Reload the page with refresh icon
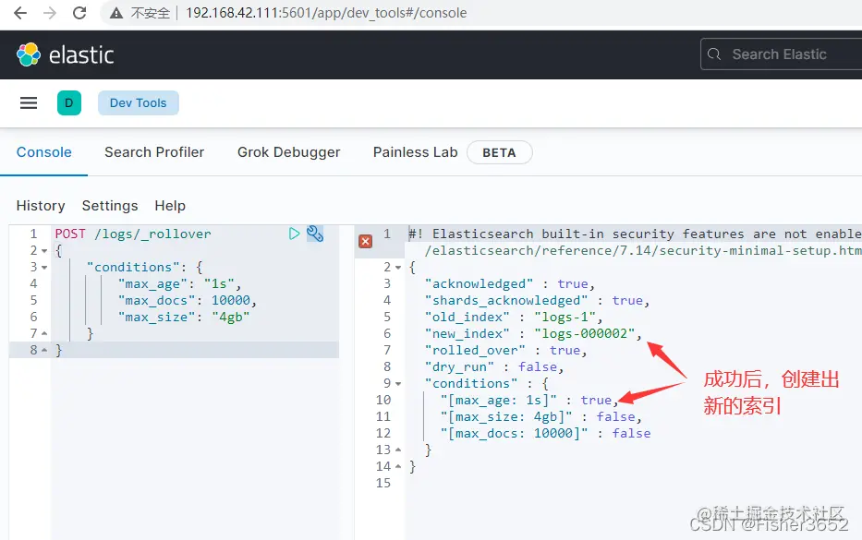The image size is (862, 540). click(x=79, y=13)
